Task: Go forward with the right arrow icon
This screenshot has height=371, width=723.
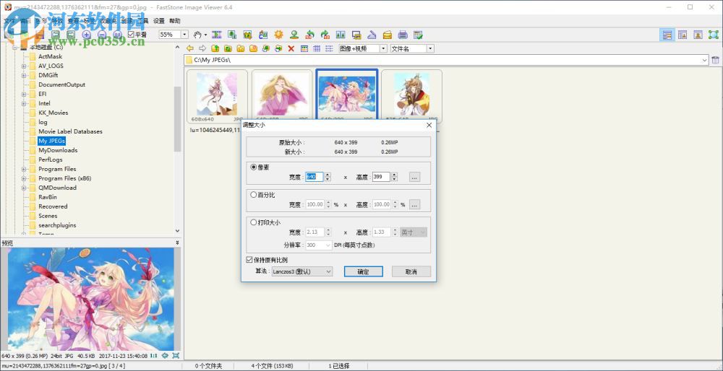Action: (x=202, y=48)
